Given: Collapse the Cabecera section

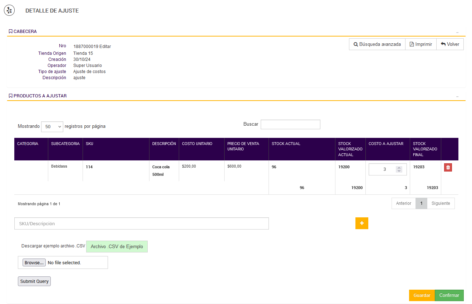Looking at the screenshot, I should click(x=457, y=32).
